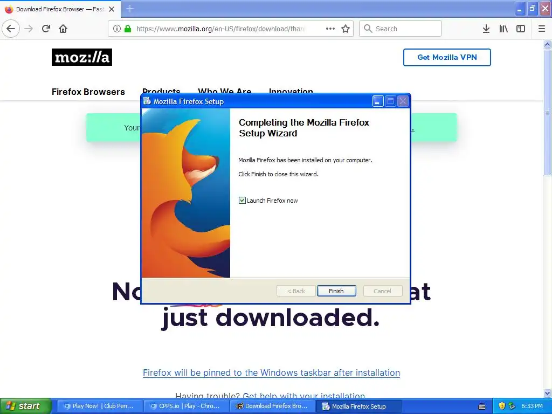
Task: Click the Firefox Setup title bar icon
Action: click(147, 101)
